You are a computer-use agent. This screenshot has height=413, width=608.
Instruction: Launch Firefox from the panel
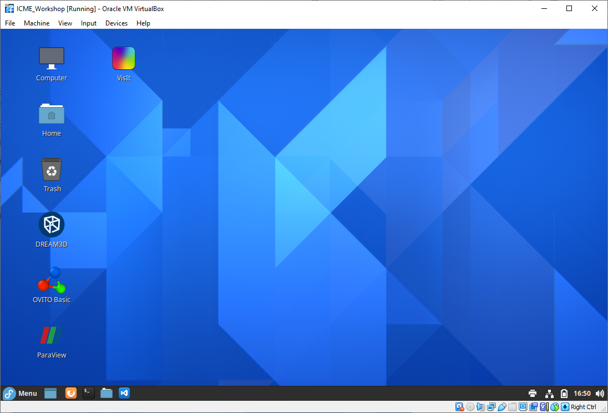71,393
